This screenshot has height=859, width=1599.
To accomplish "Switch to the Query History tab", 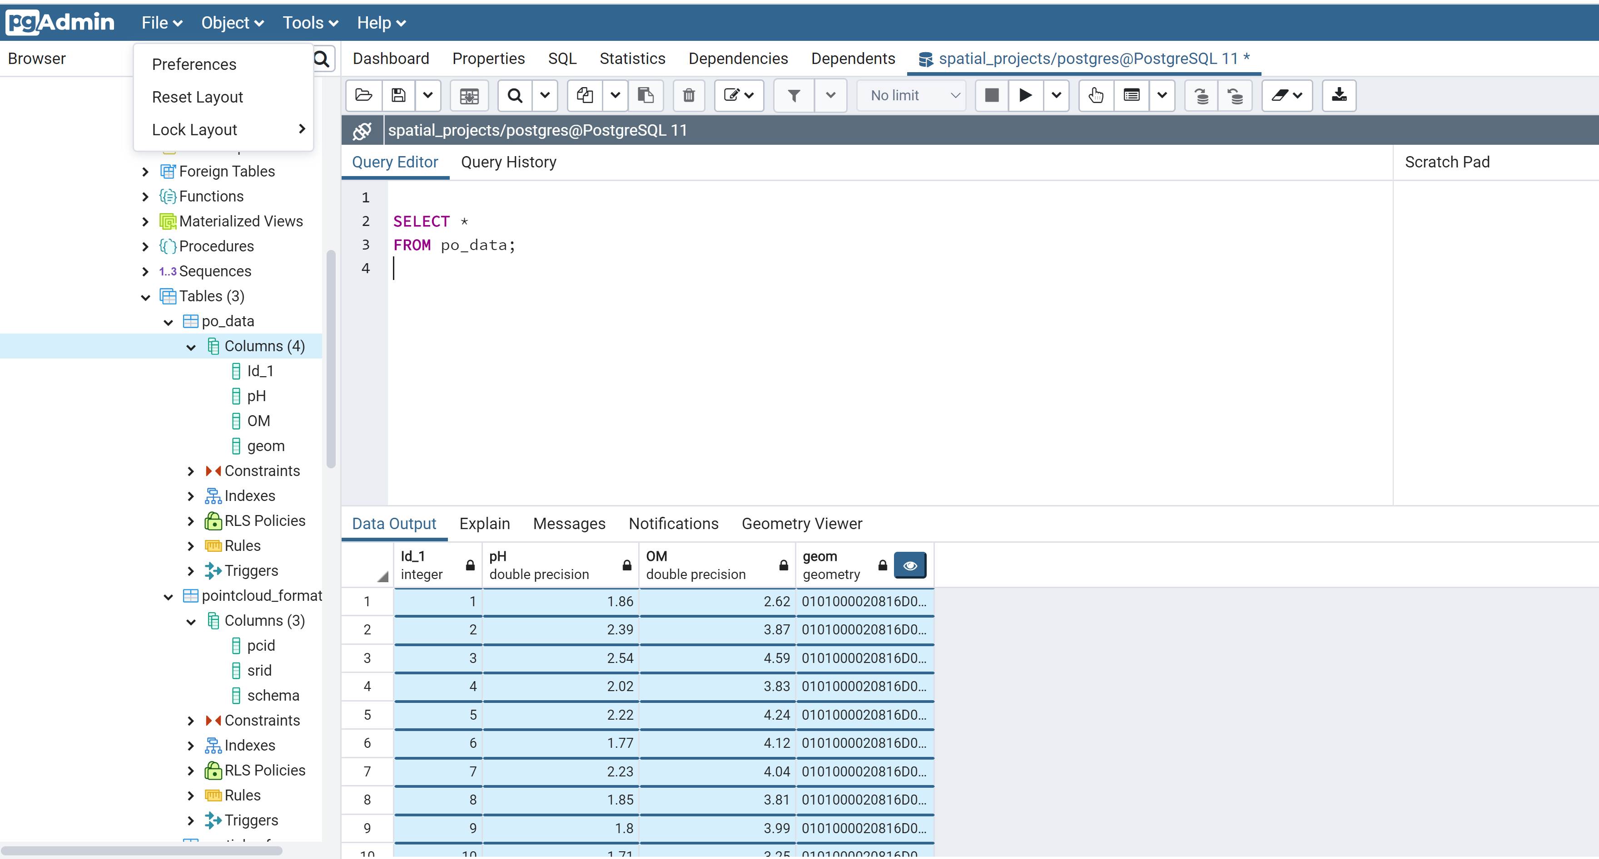I will pyautogui.click(x=508, y=162).
